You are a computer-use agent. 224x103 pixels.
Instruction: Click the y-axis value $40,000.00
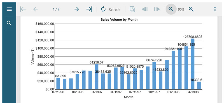(46, 73)
